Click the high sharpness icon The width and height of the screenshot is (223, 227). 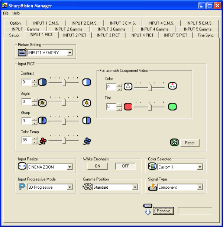click(x=87, y=121)
